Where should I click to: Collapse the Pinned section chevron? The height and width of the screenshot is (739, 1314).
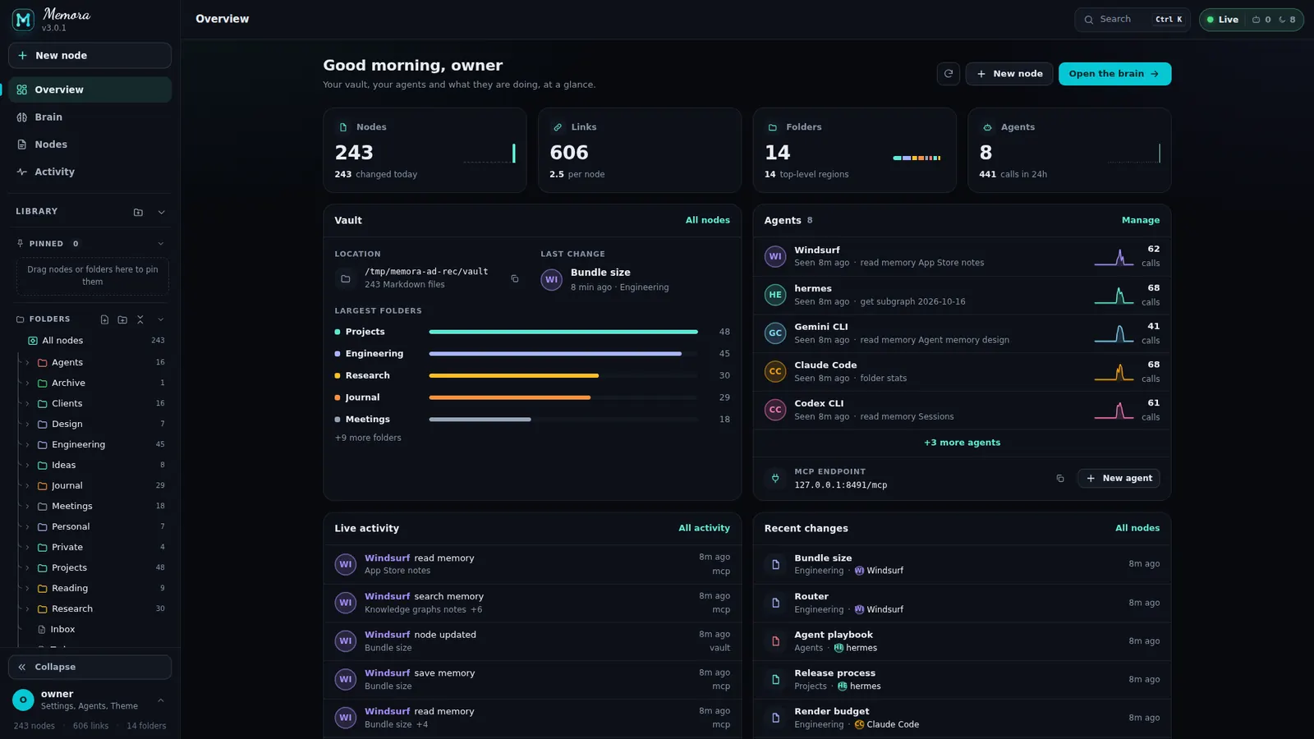click(x=161, y=244)
